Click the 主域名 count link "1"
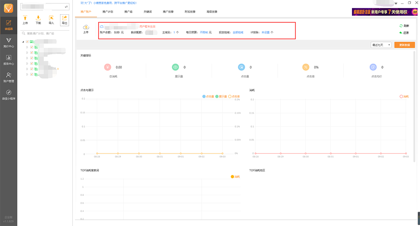420x226 pixels. click(174, 32)
